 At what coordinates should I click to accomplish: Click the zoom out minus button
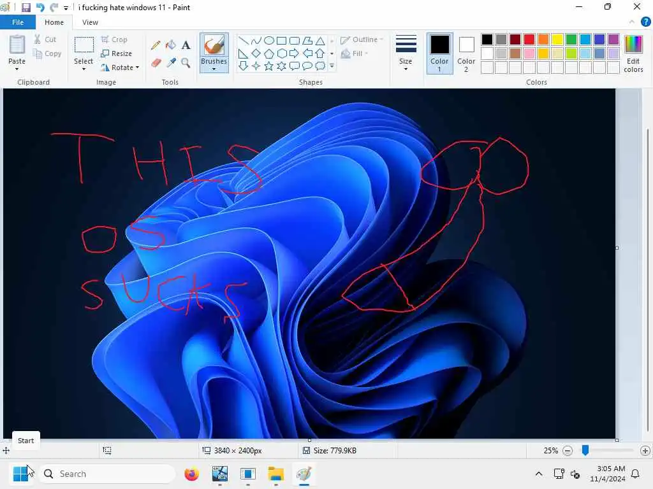pyautogui.click(x=567, y=451)
